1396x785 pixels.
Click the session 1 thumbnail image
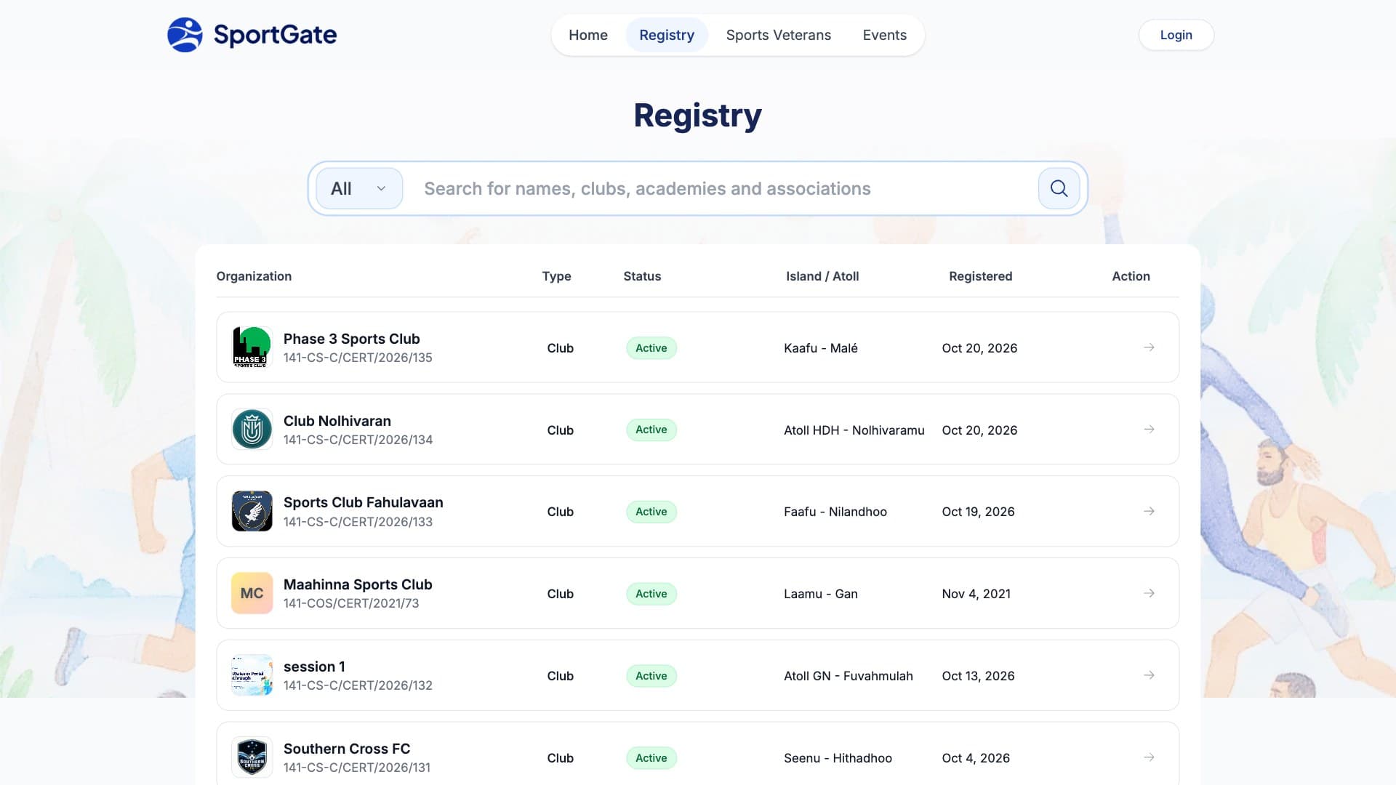252,676
